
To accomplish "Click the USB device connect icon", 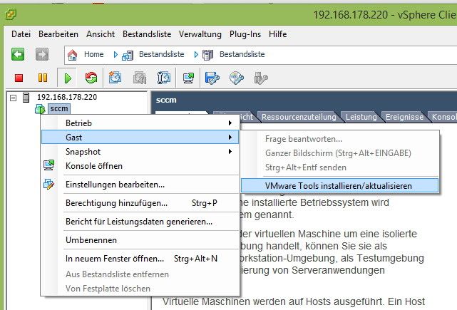I will (260, 78).
